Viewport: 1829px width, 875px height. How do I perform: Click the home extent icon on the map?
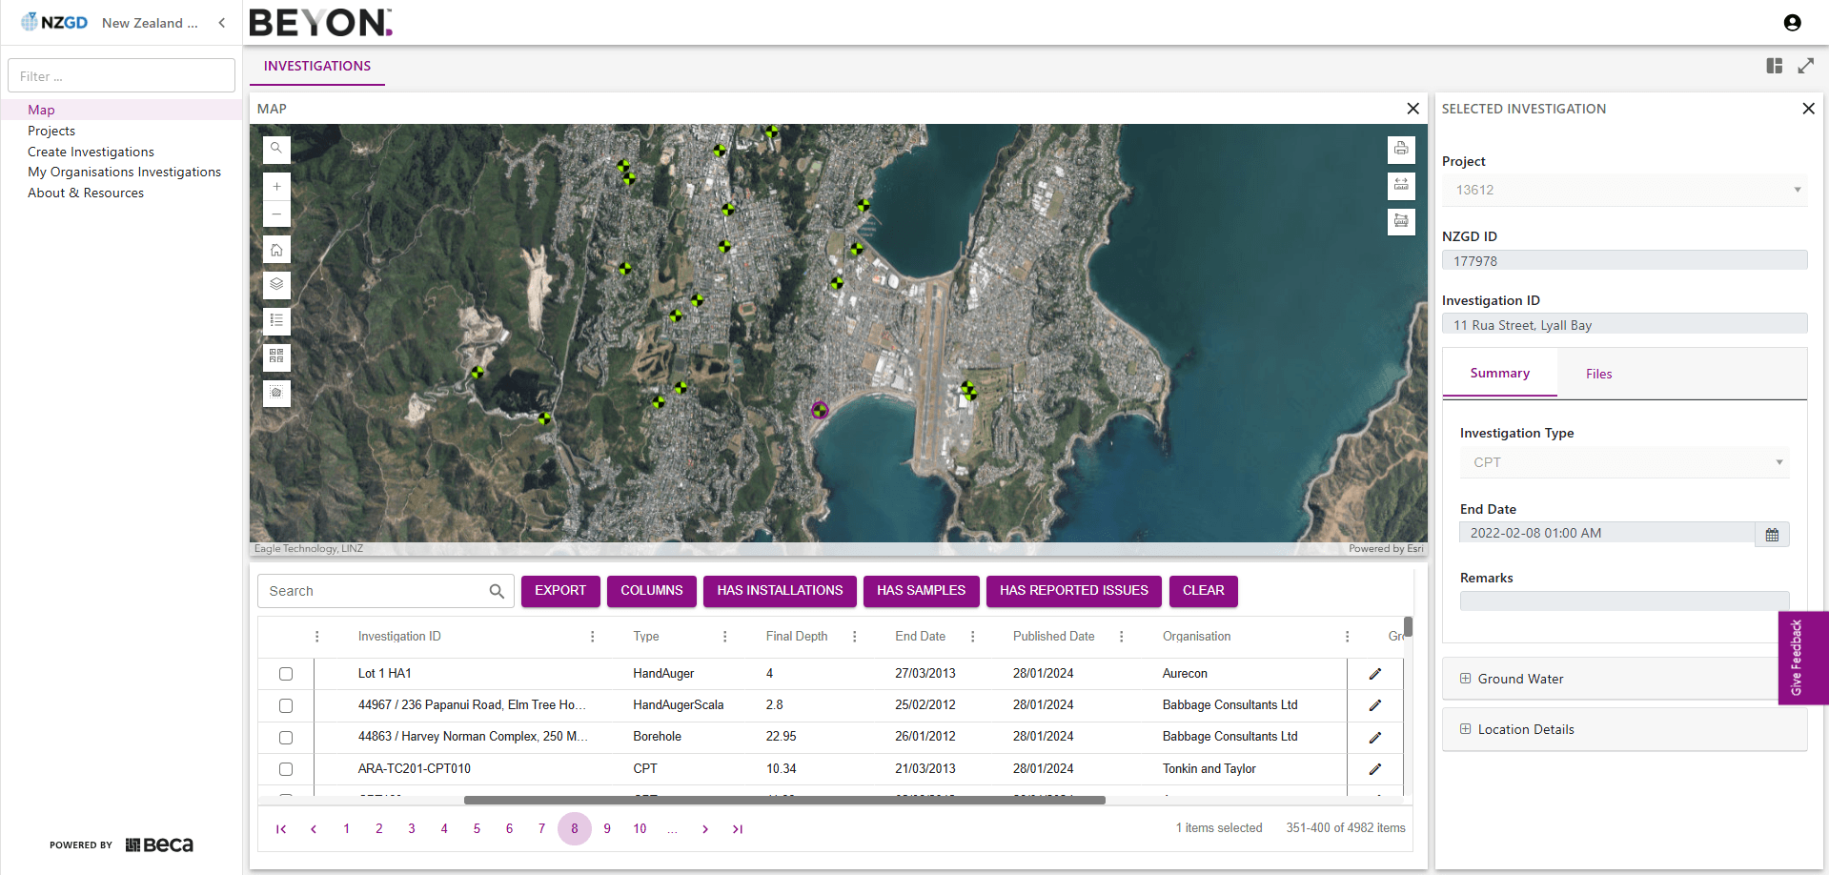[276, 249]
